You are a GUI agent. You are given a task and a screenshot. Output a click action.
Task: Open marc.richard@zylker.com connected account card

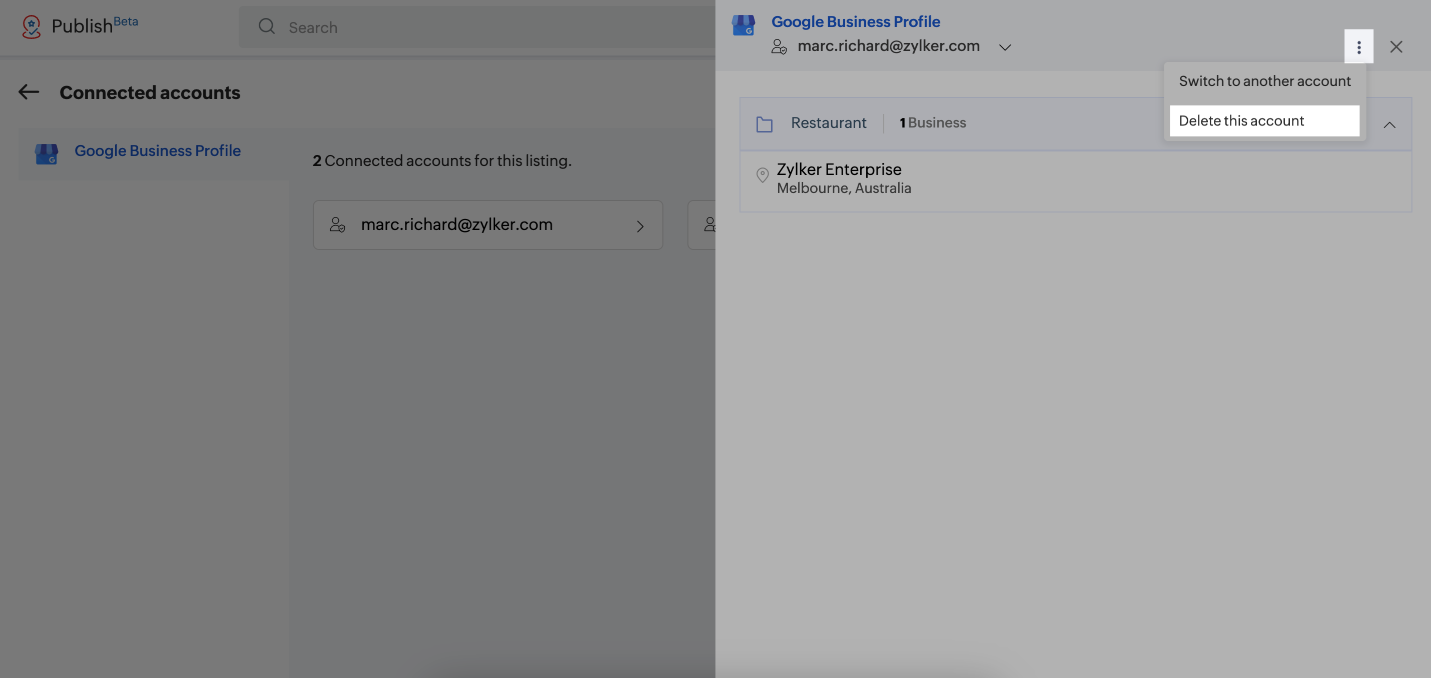coord(488,225)
